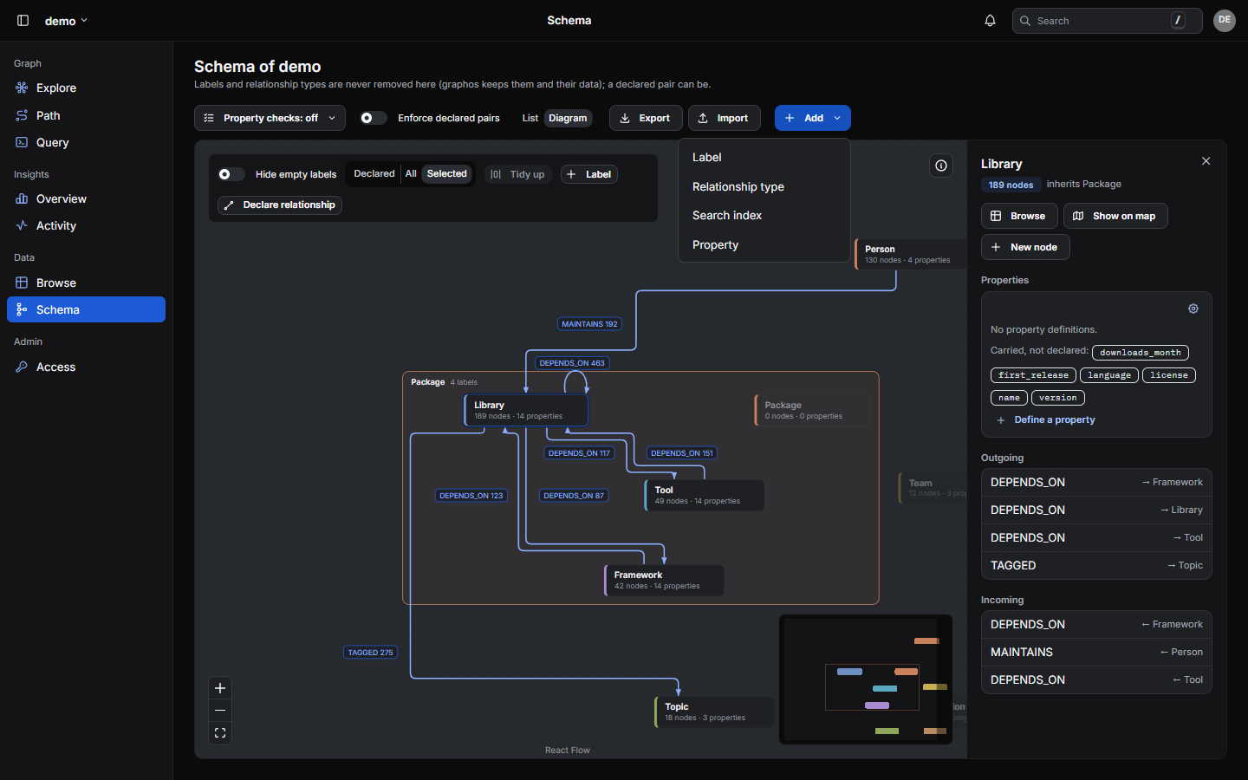Open the demo workspace switcher
The width and height of the screenshot is (1248, 780).
tap(66, 21)
